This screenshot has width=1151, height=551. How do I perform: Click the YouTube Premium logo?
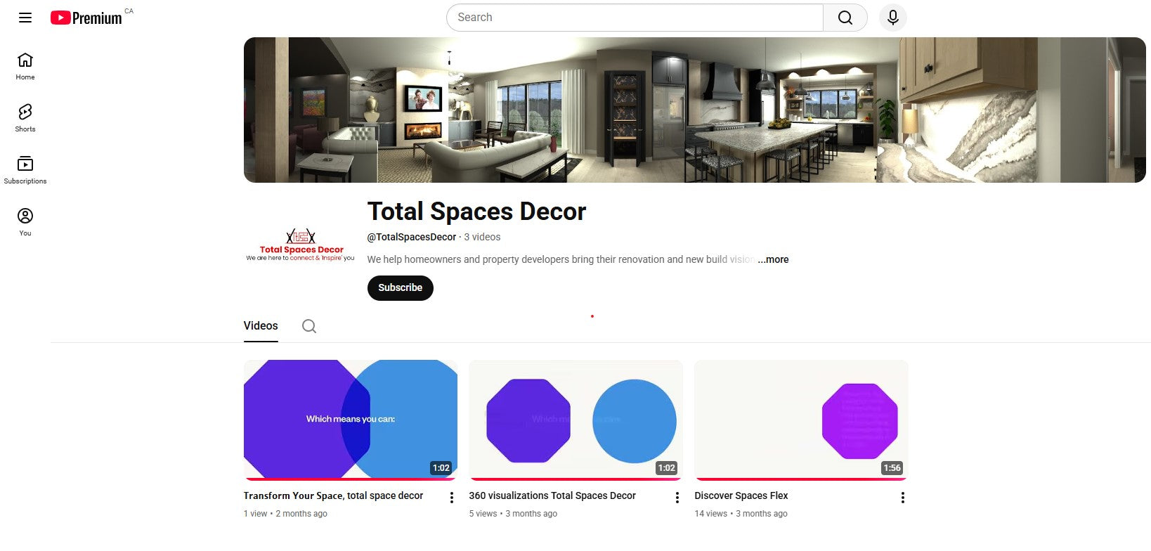86,18
